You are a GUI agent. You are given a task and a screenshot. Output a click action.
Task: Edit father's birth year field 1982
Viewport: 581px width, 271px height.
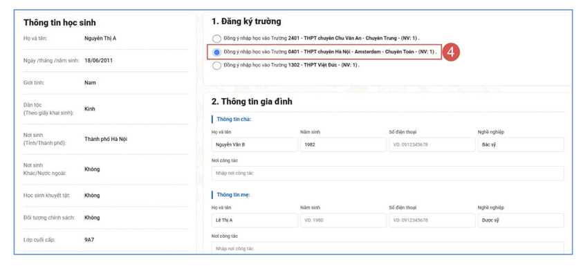pyautogui.click(x=343, y=144)
